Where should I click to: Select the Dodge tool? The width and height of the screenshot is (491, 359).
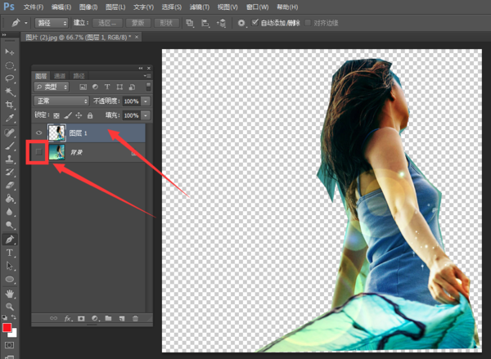[x=9, y=225]
